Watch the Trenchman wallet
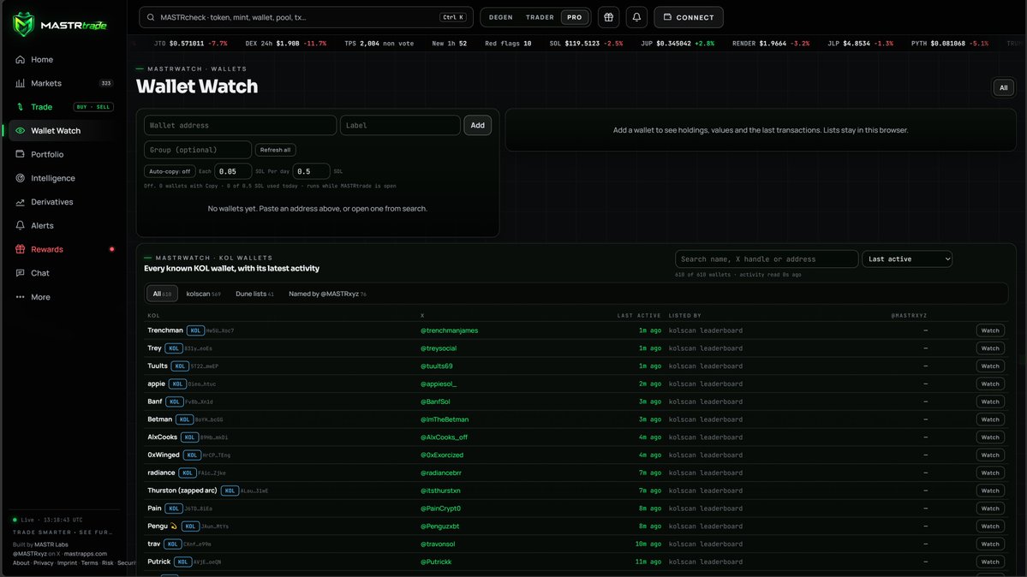Image resolution: width=1027 pixels, height=577 pixels. (989, 330)
